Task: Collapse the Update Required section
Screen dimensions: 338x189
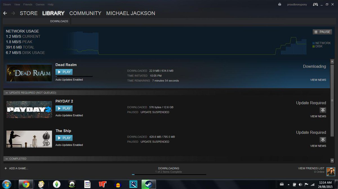Action: (6, 93)
